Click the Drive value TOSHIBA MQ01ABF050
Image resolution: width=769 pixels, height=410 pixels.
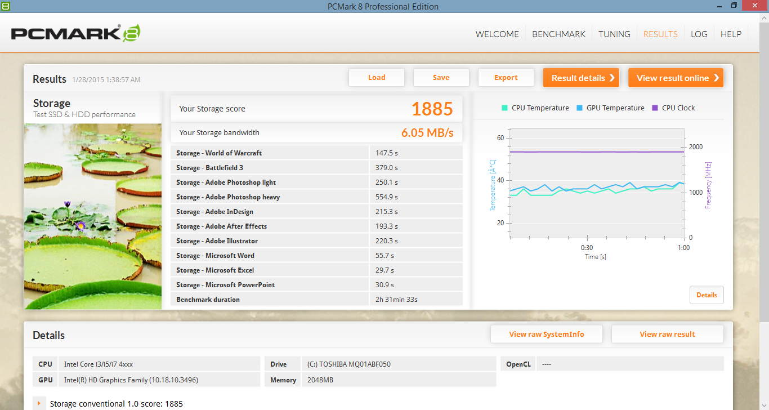pos(348,364)
